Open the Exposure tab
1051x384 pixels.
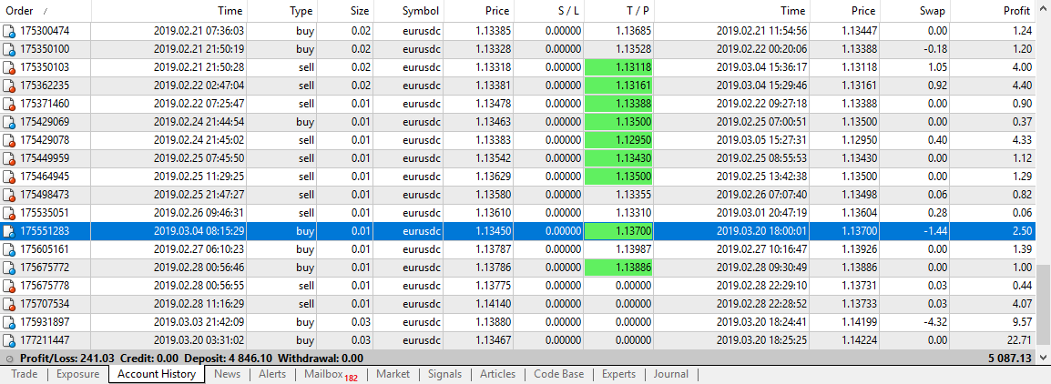77,374
